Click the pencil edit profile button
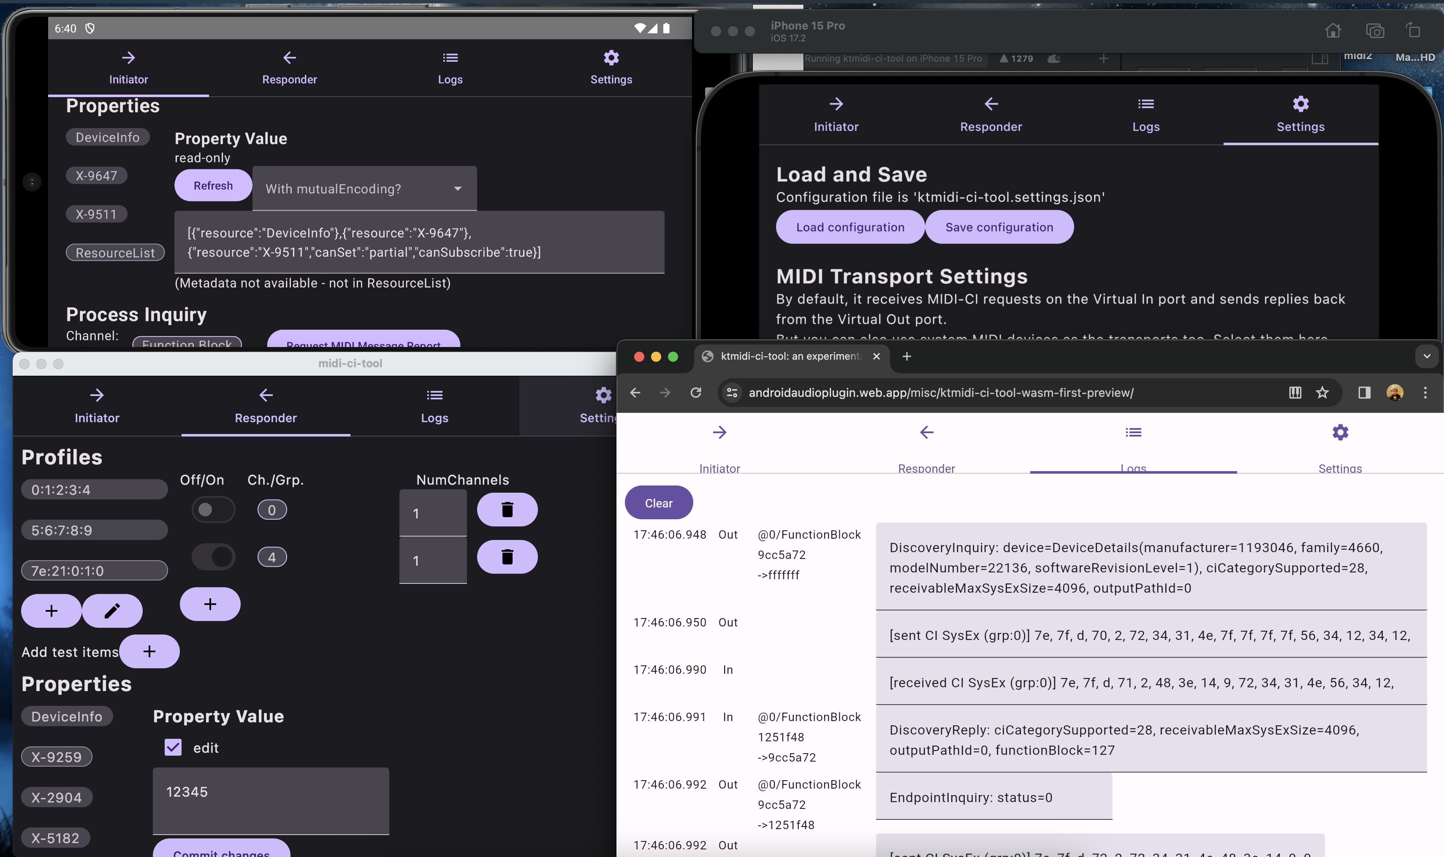Viewport: 1444px width, 857px height. (x=112, y=610)
